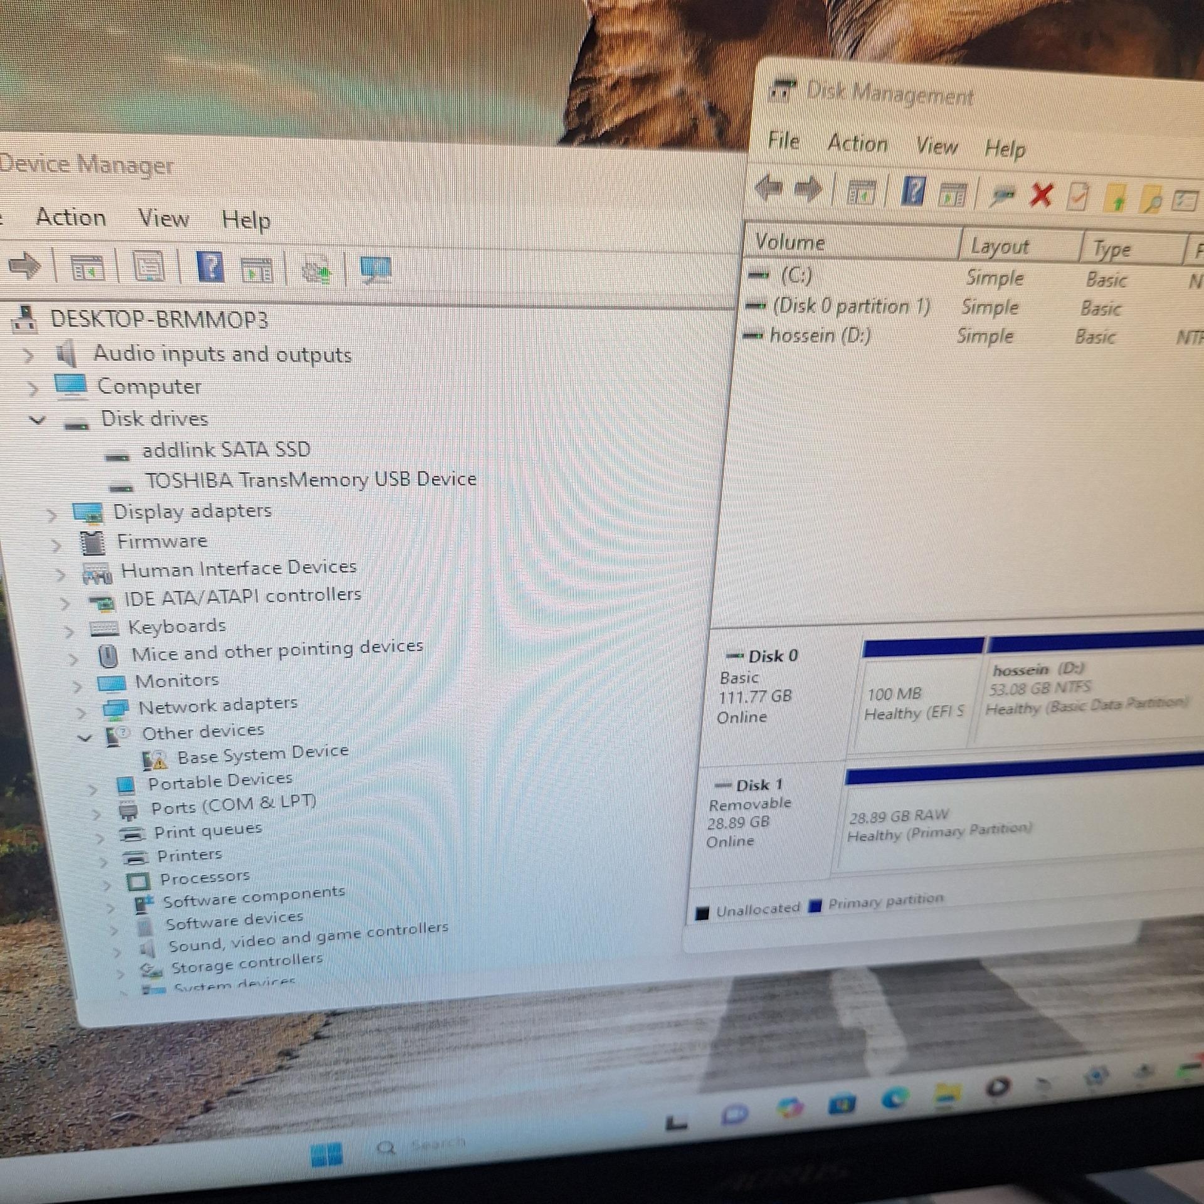The height and width of the screenshot is (1204, 1204).
Task: Open Microsoft Edge from the taskbar
Action: pos(895,1099)
